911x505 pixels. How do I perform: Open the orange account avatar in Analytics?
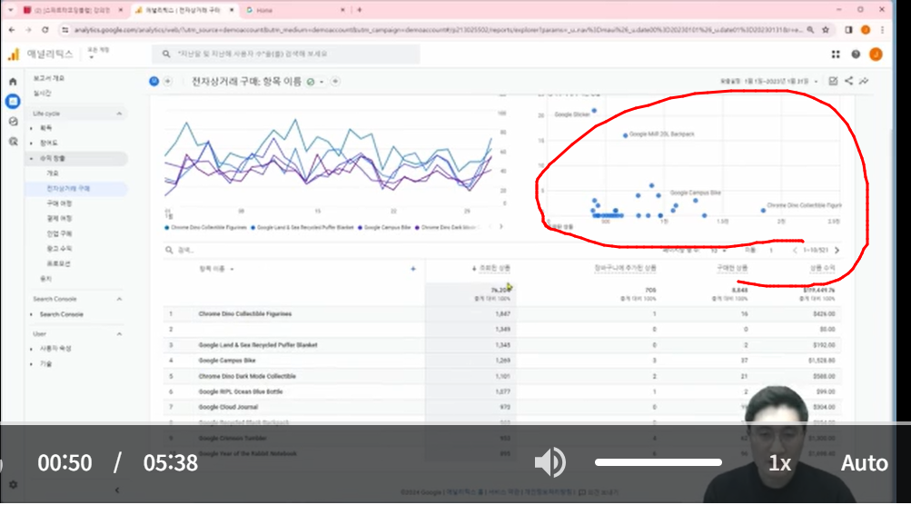876,54
